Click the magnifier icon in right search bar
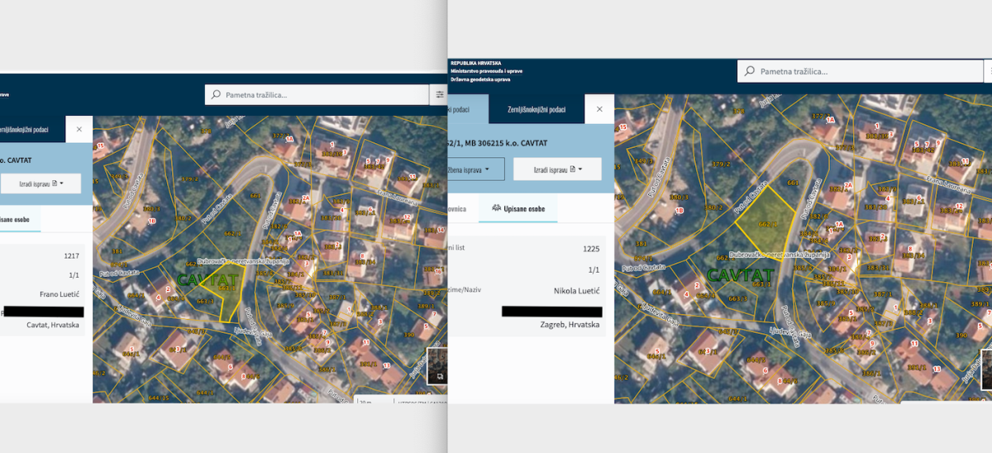992x453 pixels. click(x=750, y=71)
